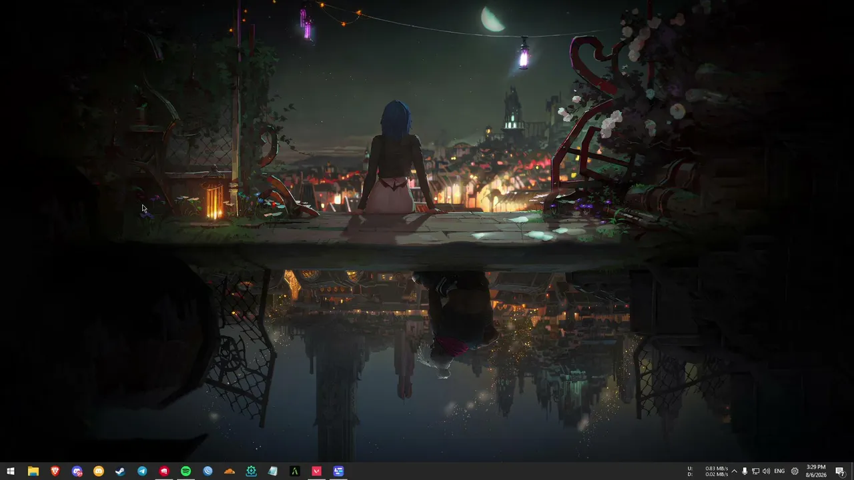Open the blue globe app on the taskbar

[x=207, y=471]
